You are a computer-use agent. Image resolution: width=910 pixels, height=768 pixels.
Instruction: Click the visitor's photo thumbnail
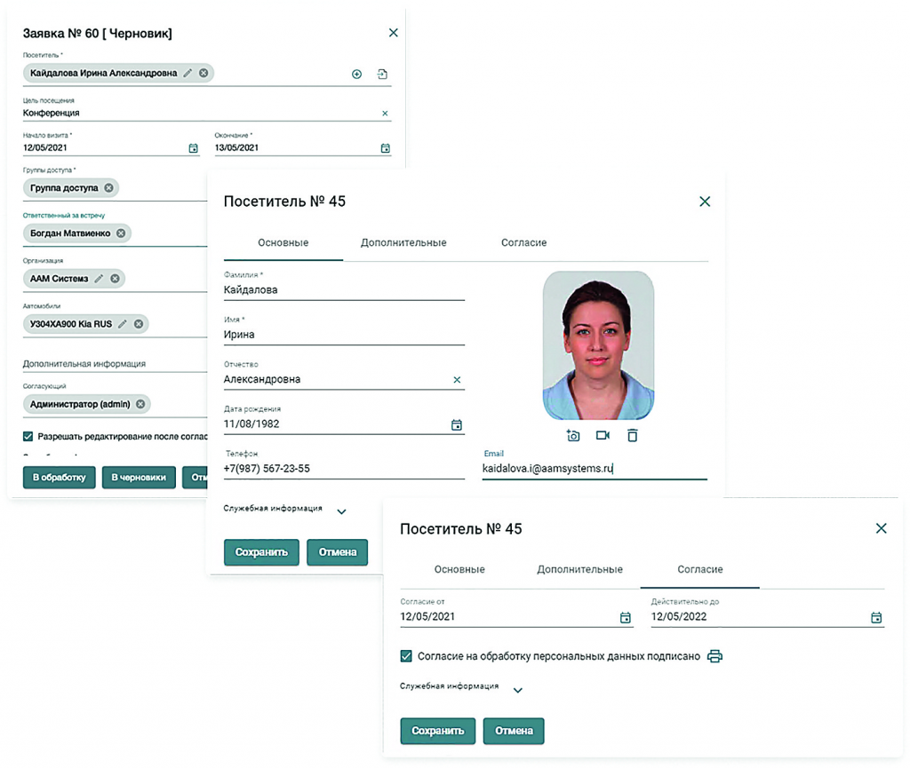[x=598, y=344]
